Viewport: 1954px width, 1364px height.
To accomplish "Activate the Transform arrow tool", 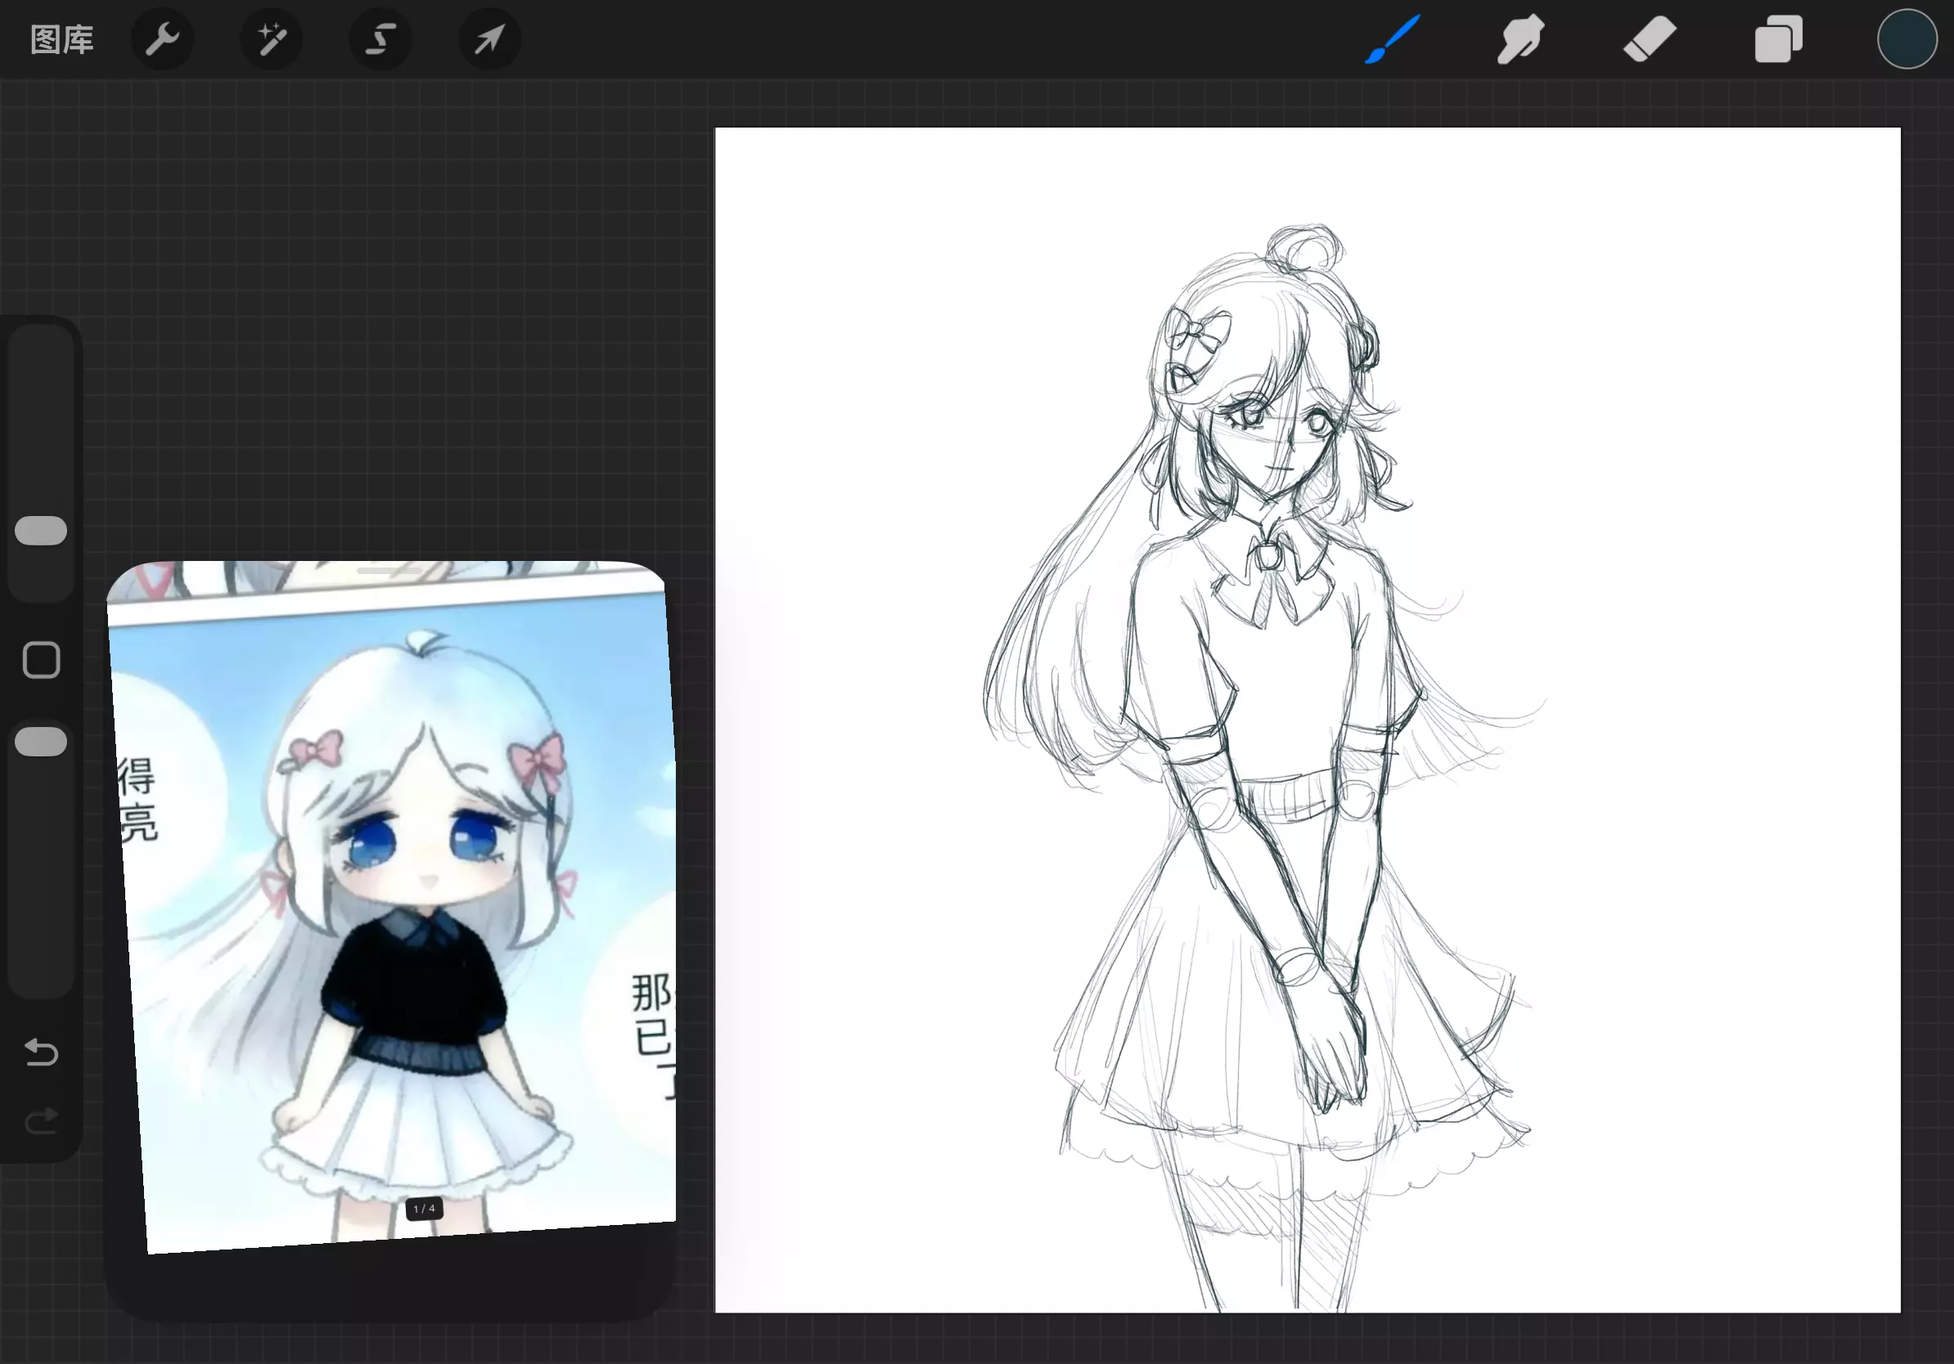I will pyautogui.click(x=489, y=39).
